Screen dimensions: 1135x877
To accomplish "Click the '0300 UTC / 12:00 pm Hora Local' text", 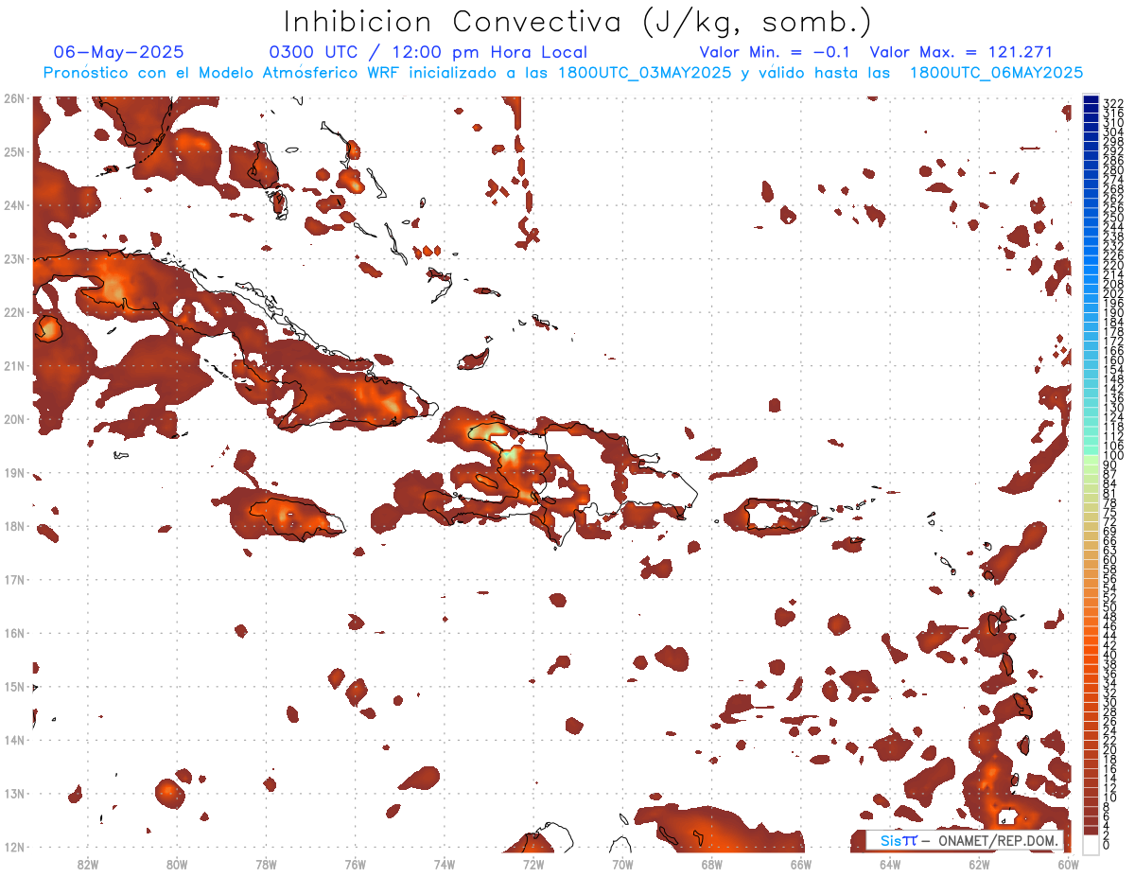I will point(428,52).
